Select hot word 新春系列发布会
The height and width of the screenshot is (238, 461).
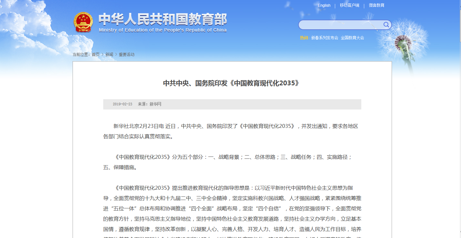pyautogui.click(x=325, y=38)
